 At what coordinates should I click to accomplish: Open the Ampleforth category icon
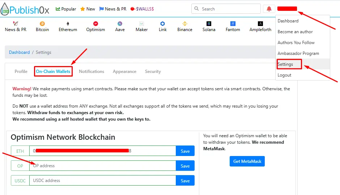(x=260, y=23)
